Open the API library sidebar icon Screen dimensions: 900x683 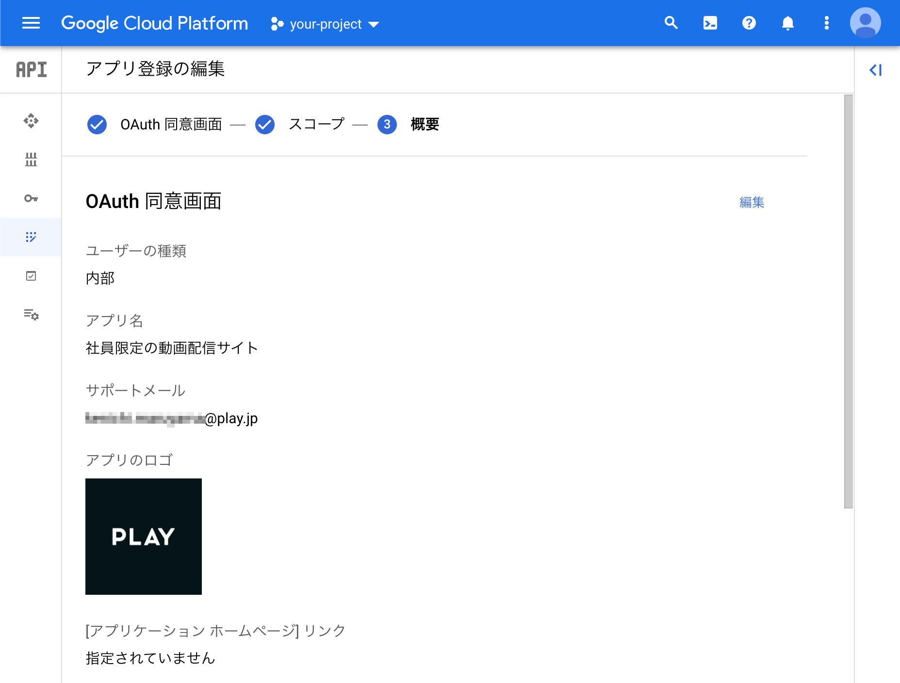[x=31, y=159]
